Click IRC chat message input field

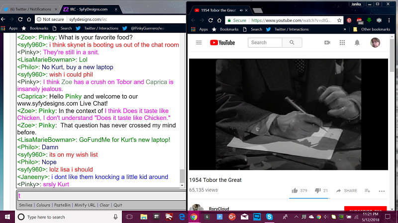tap(101, 196)
